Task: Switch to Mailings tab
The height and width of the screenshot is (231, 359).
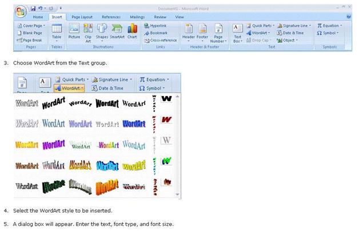Action: pos(137,17)
